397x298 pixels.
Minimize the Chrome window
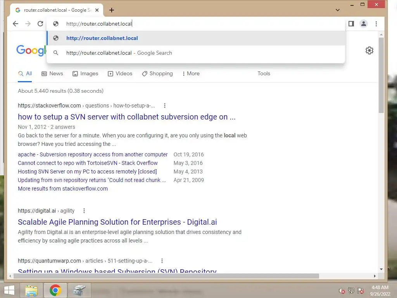[x=352, y=5]
